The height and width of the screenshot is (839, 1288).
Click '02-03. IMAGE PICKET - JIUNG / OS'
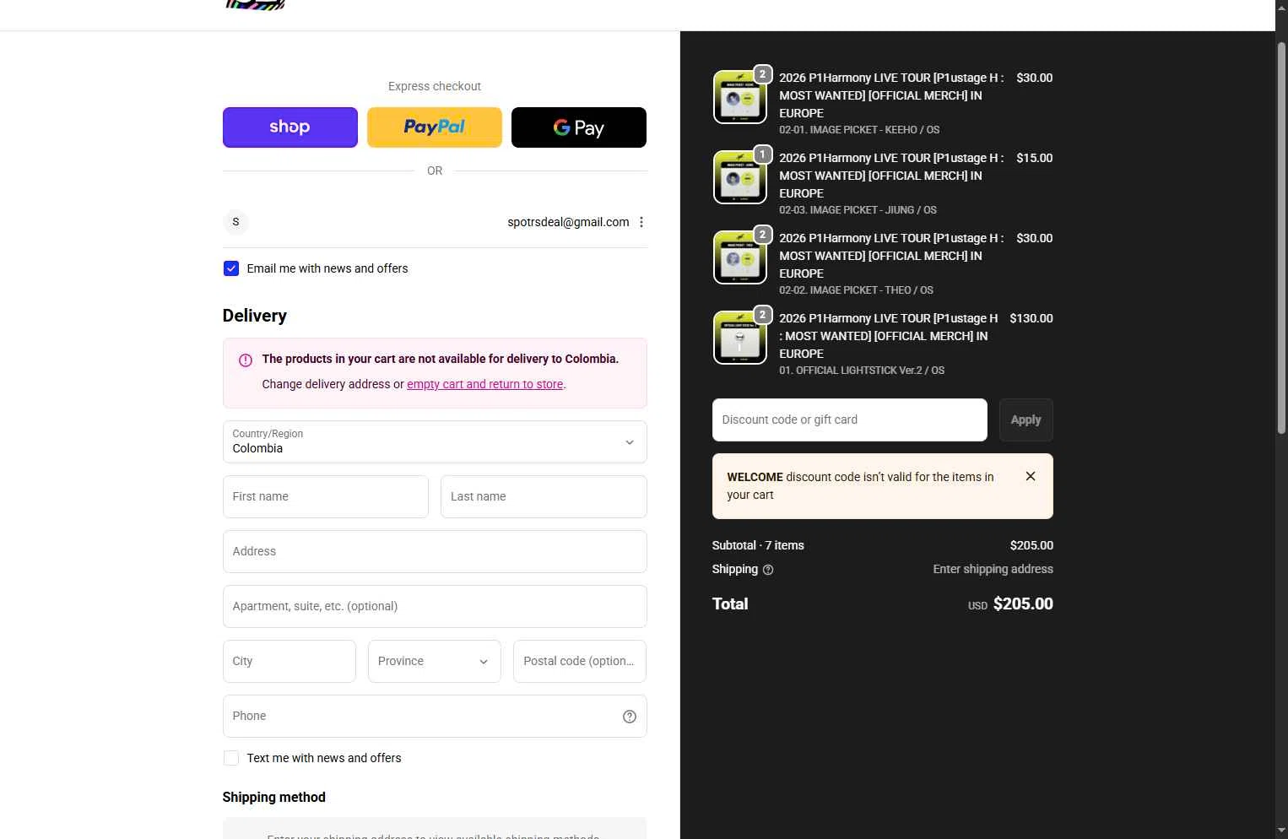pos(858,210)
